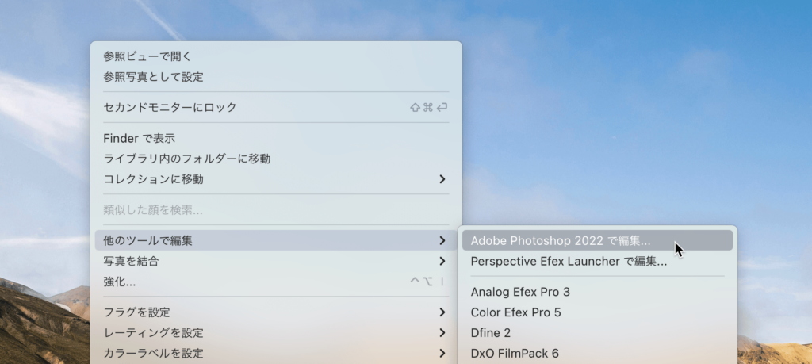Open the 他のツールで編集 submenu entry

point(276,241)
